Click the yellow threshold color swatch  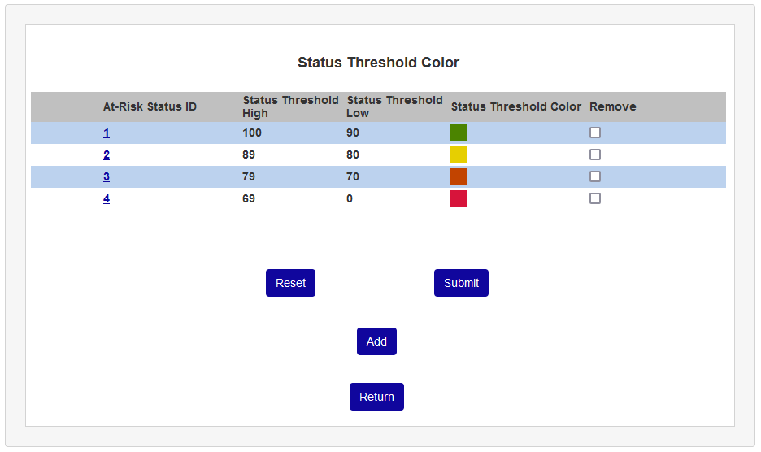click(x=459, y=154)
